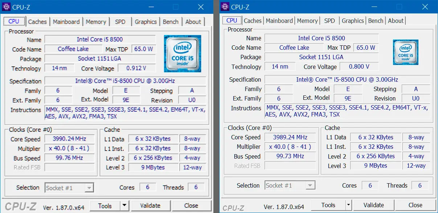Click Core Voltage value 0.912 V

tap(136, 68)
